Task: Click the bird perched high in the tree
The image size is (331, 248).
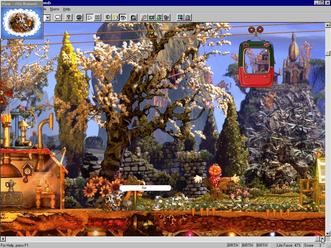Action: coord(97,58)
